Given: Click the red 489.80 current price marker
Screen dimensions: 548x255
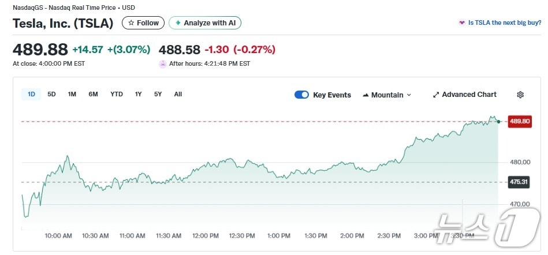Looking at the screenshot, I should pos(519,121).
